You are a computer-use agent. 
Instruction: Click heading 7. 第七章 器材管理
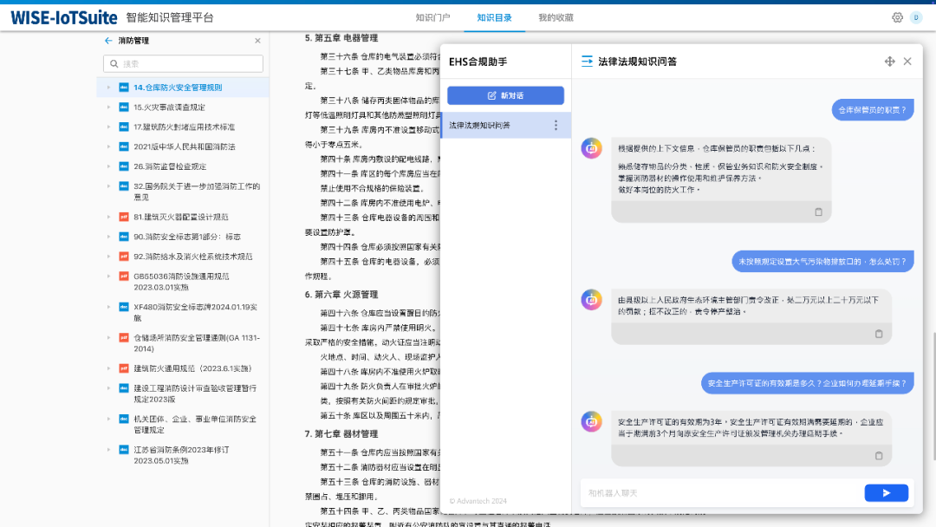[x=341, y=434]
